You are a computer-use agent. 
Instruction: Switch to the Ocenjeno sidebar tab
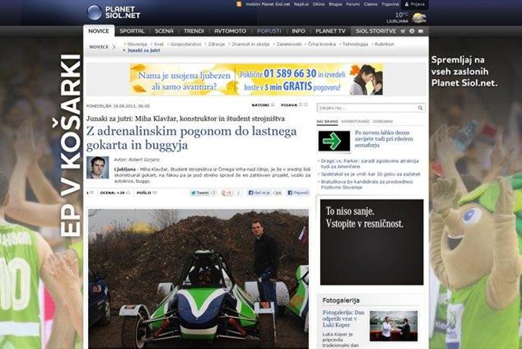[383, 121]
